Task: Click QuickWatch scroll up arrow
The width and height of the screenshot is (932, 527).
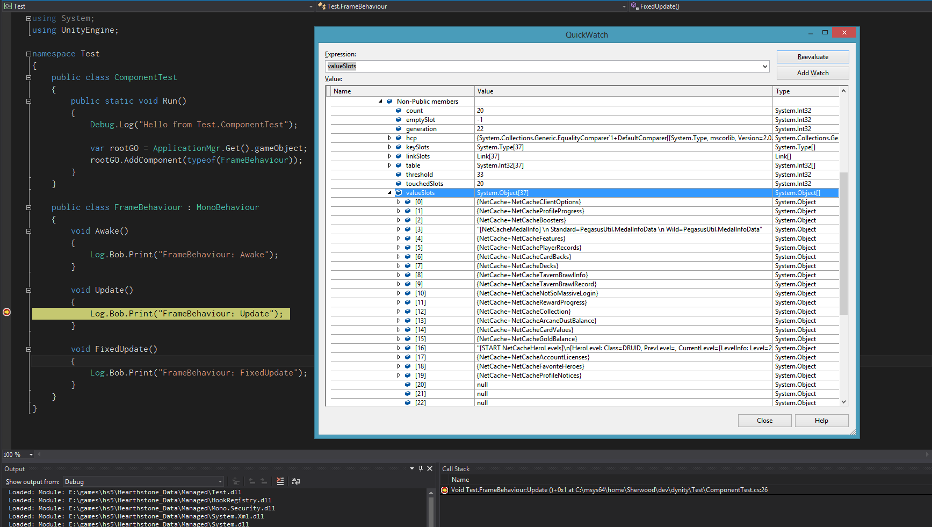Action: point(843,91)
